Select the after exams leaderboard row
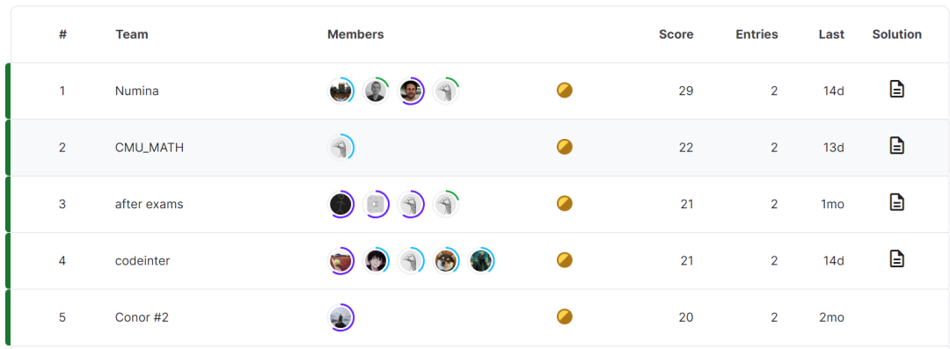The height and width of the screenshot is (349, 950). pyautogui.click(x=477, y=204)
